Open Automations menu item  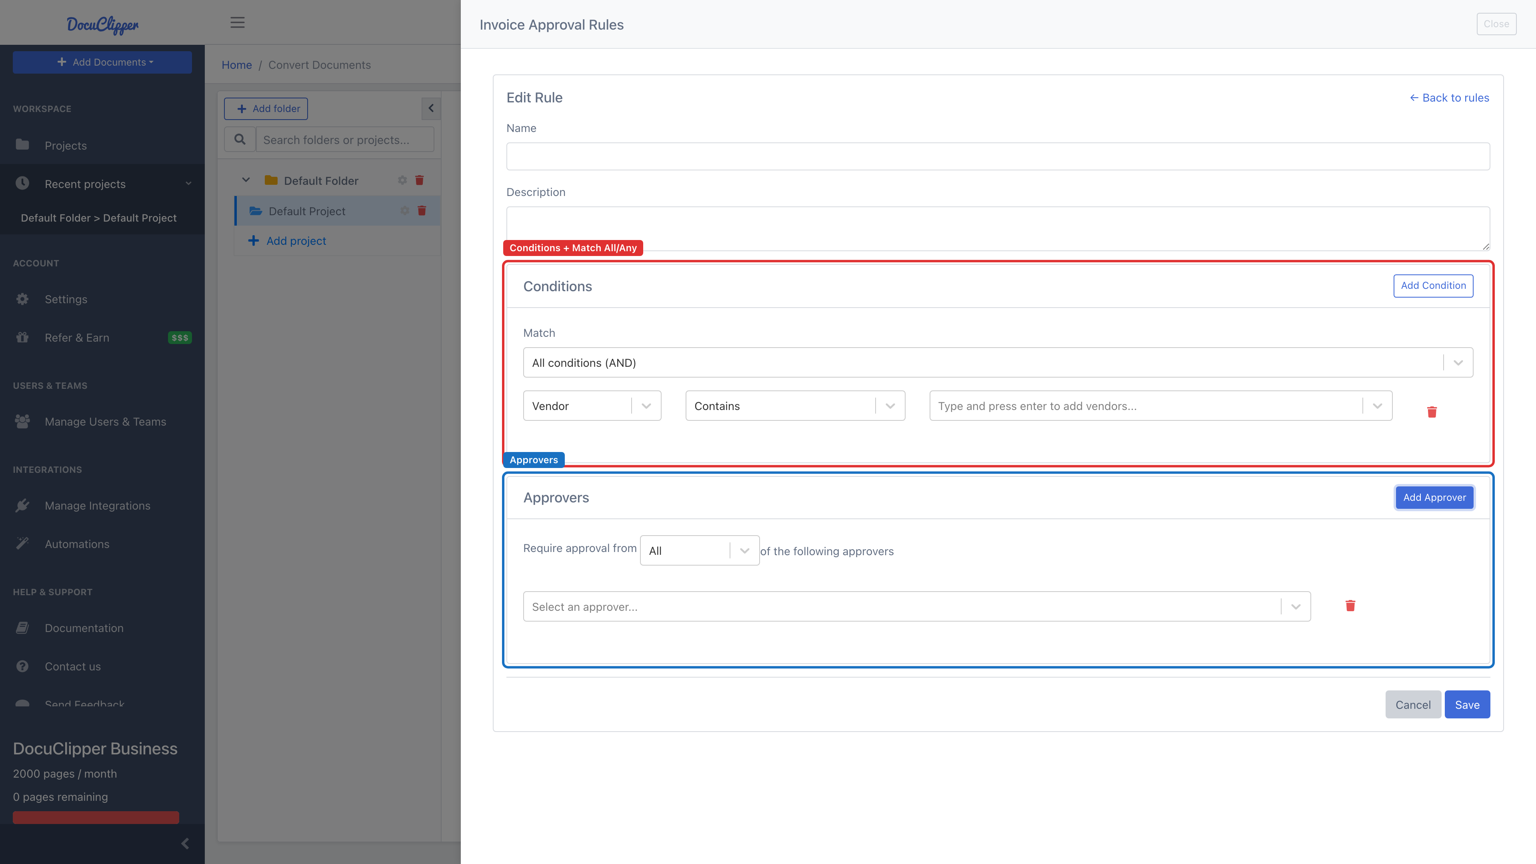point(77,544)
